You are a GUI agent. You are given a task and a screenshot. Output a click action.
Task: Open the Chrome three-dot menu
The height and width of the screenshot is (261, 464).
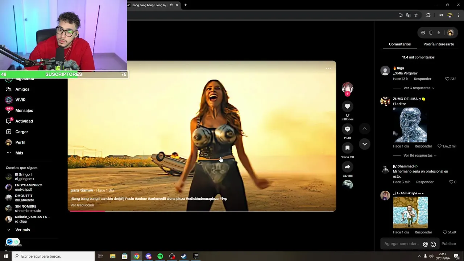(459, 15)
